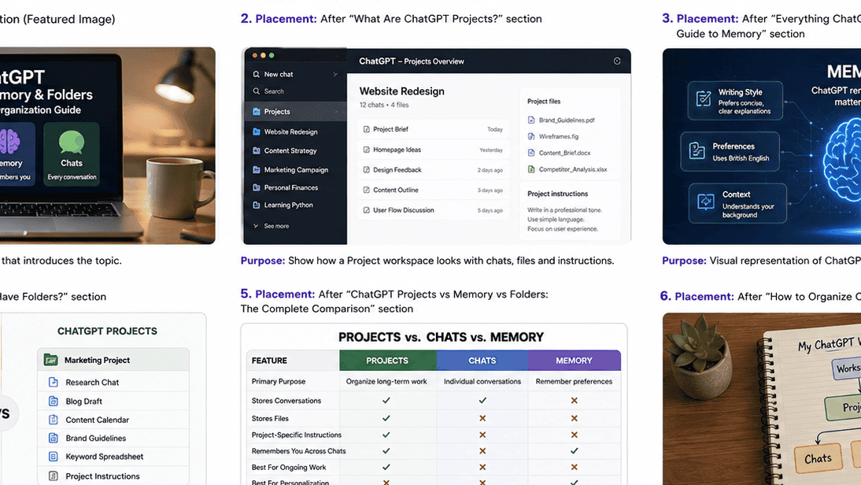Image resolution: width=861 pixels, height=485 pixels.
Task: Click the Website Redesign project title
Action: (x=402, y=91)
